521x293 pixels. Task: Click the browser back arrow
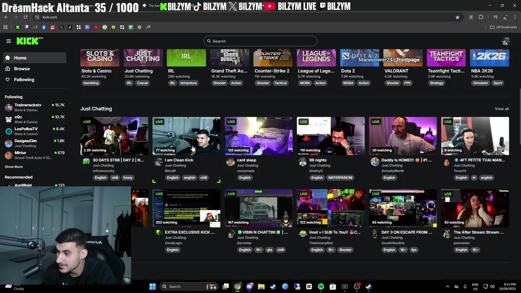click(6, 17)
